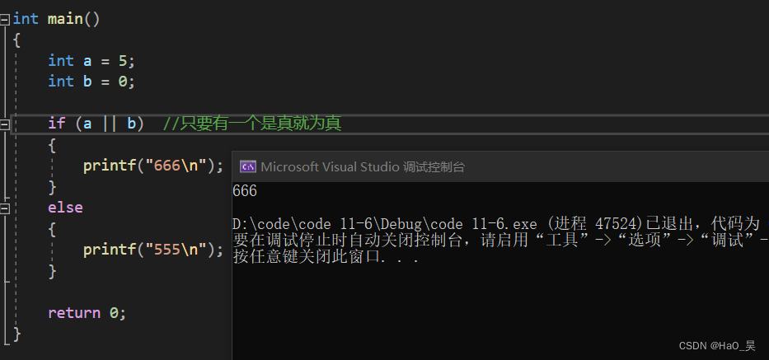This screenshot has height=360, width=769.
Task: Click the debug console window icon
Action: coord(247,166)
